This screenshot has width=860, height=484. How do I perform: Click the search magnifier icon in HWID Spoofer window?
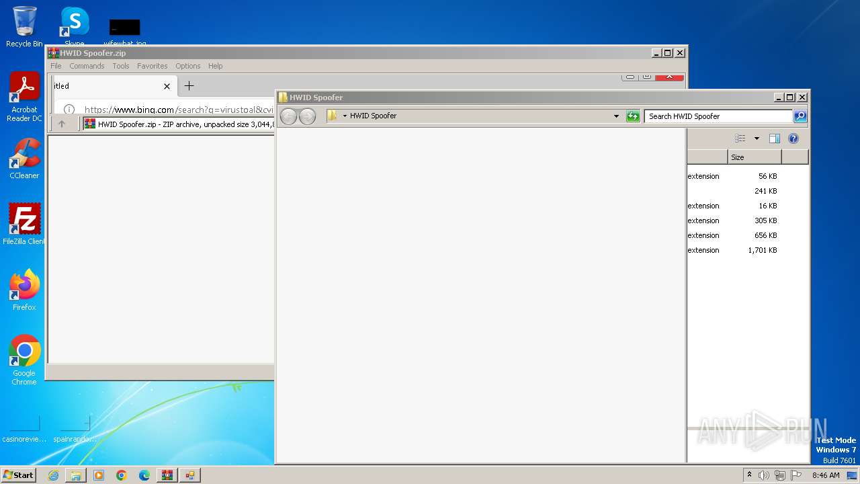click(800, 116)
